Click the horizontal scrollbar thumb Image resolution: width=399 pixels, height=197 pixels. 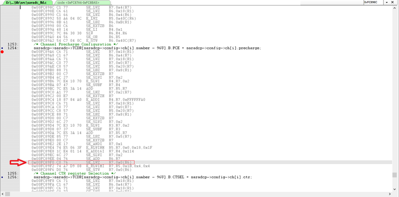[7, 194]
